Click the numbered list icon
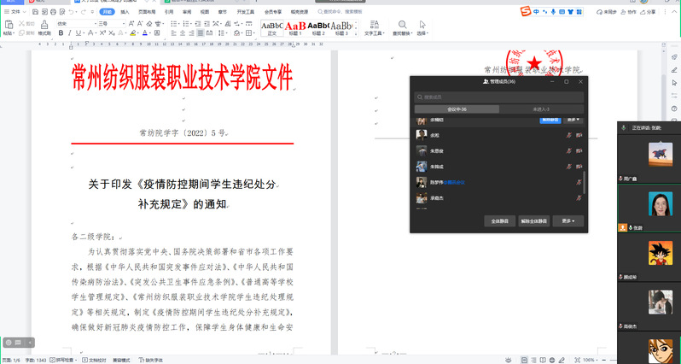Viewport: 681px width, 364px height. tap(185, 23)
